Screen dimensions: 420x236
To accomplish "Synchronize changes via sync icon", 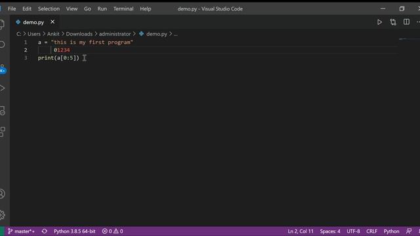I will (45, 231).
